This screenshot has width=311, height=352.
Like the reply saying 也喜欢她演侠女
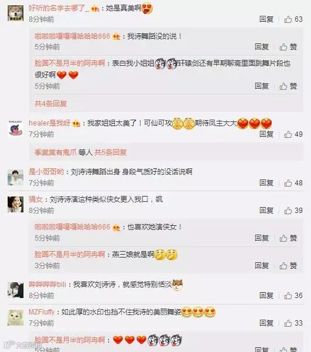(x=288, y=238)
